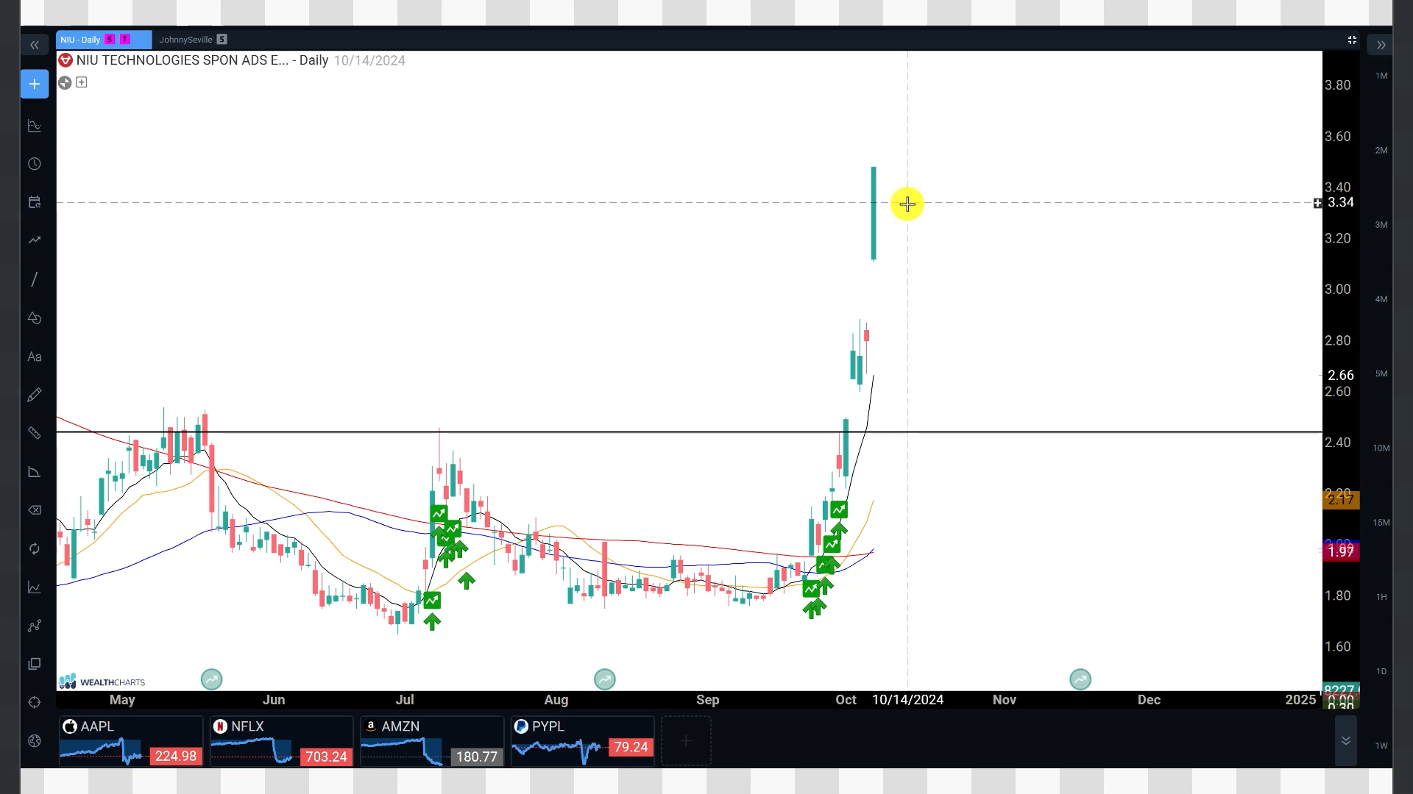Image resolution: width=1413 pixels, height=794 pixels.
Task: Expand right panel with double-chevron
Action: click(x=1381, y=46)
